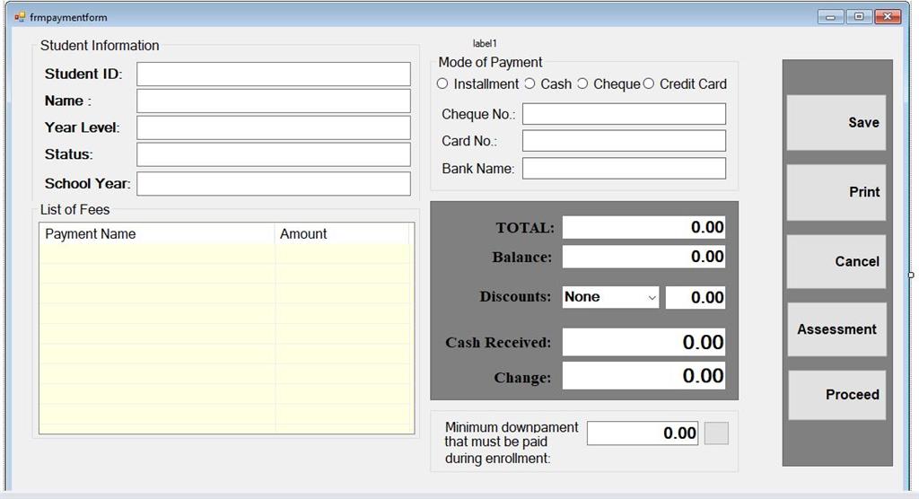The width and height of the screenshot is (919, 499).
Task: Click the minimum downpayment amount field
Action: click(643, 433)
